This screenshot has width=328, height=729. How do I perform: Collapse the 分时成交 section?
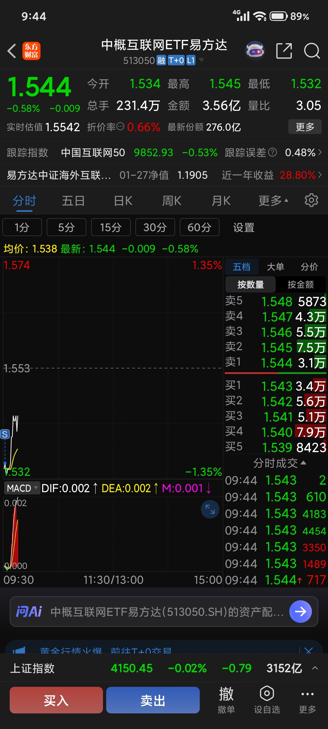coord(280,463)
